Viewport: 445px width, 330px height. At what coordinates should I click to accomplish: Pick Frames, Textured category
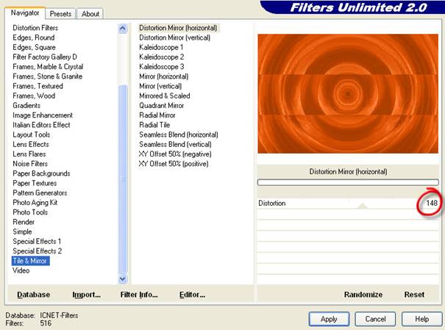[x=38, y=86]
